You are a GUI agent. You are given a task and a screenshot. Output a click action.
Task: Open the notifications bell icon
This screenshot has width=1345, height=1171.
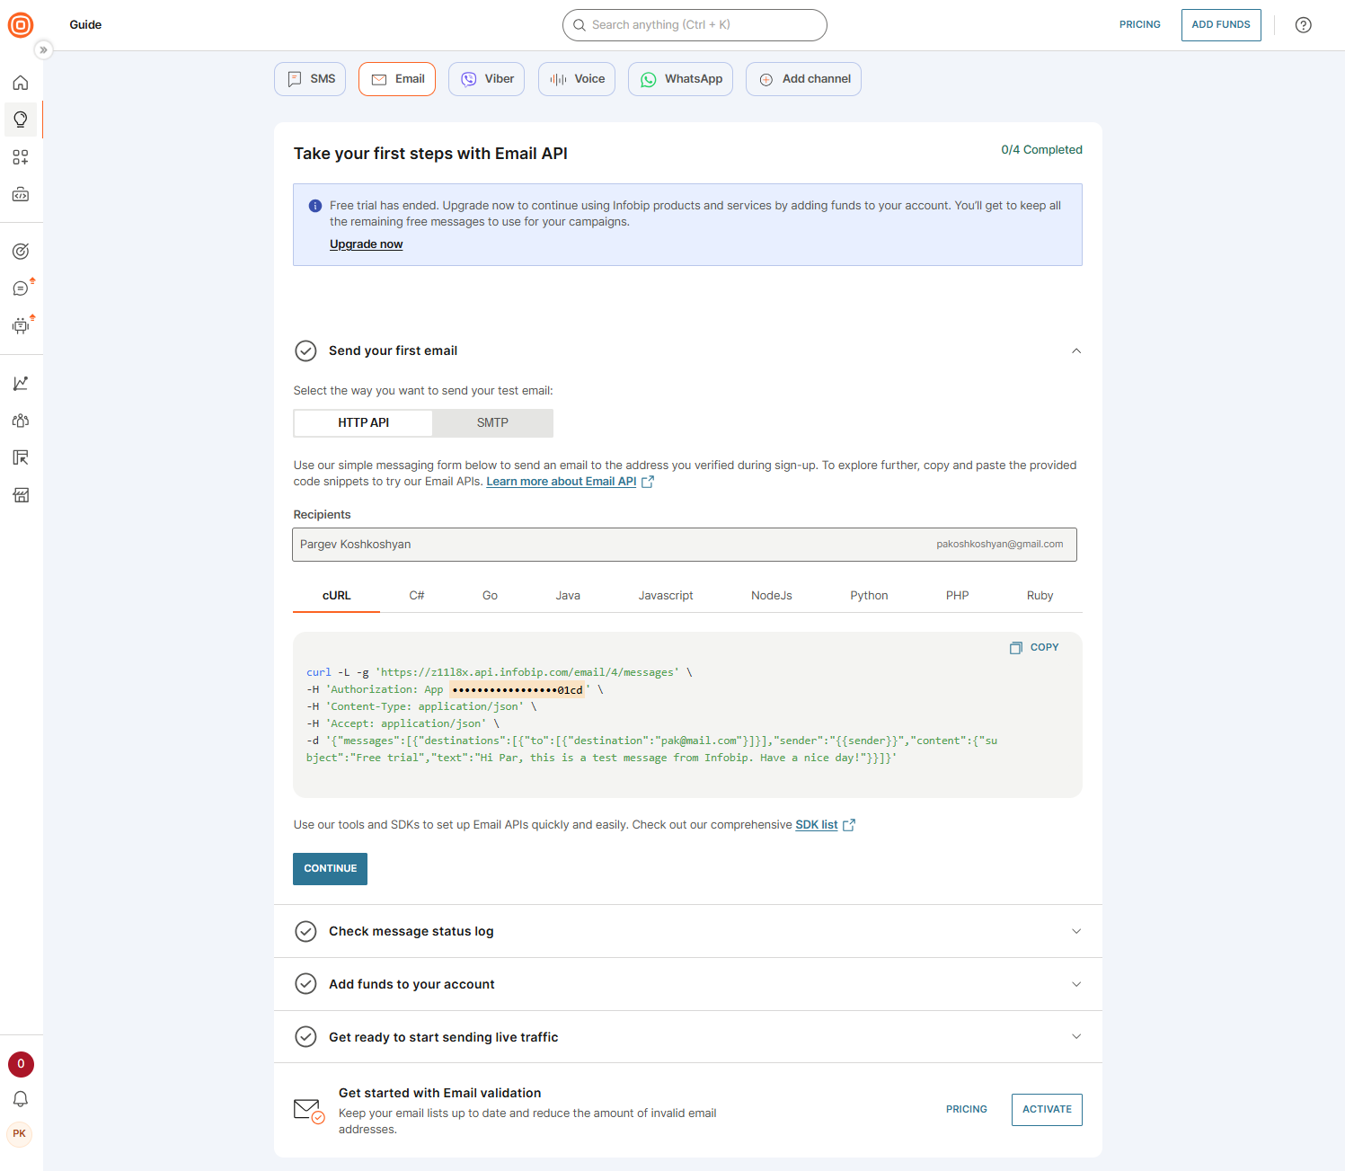click(20, 1098)
